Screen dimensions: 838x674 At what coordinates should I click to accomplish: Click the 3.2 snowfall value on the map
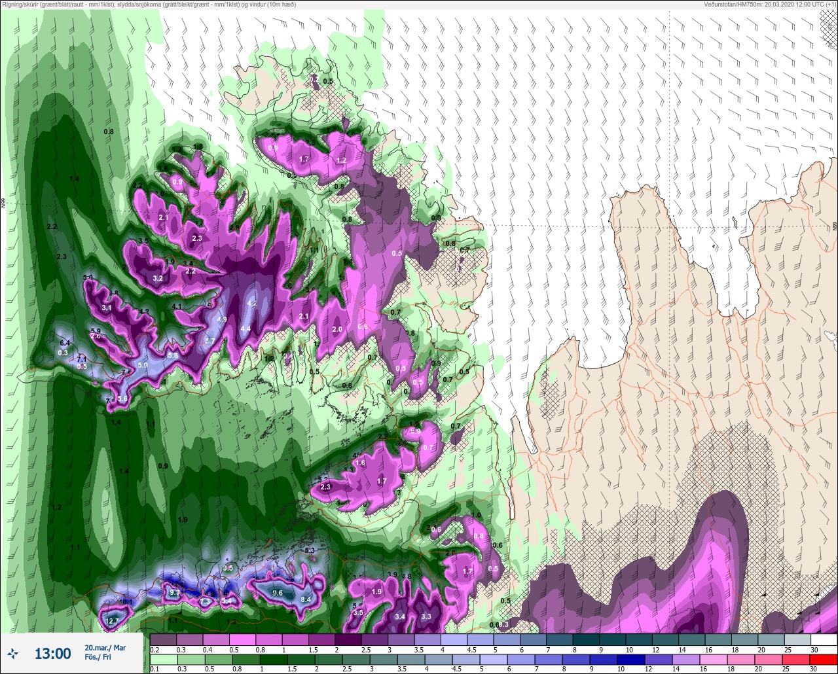point(158,278)
